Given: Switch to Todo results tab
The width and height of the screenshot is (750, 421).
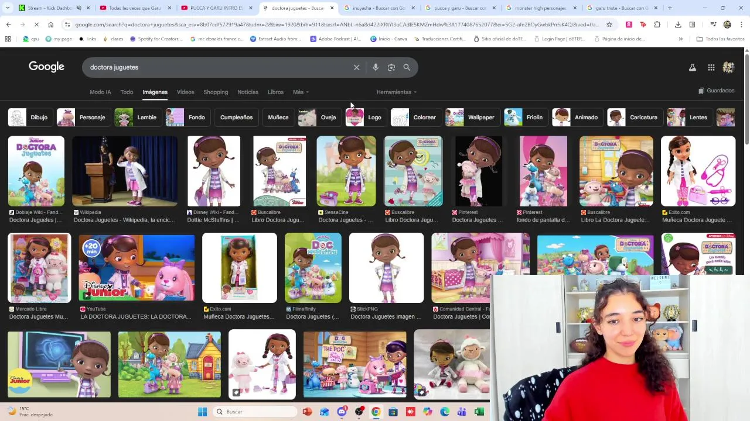Looking at the screenshot, I should 127,92.
